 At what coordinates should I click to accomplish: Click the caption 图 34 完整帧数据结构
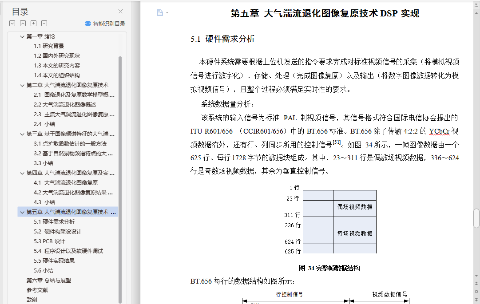pyautogui.click(x=329, y=268)
